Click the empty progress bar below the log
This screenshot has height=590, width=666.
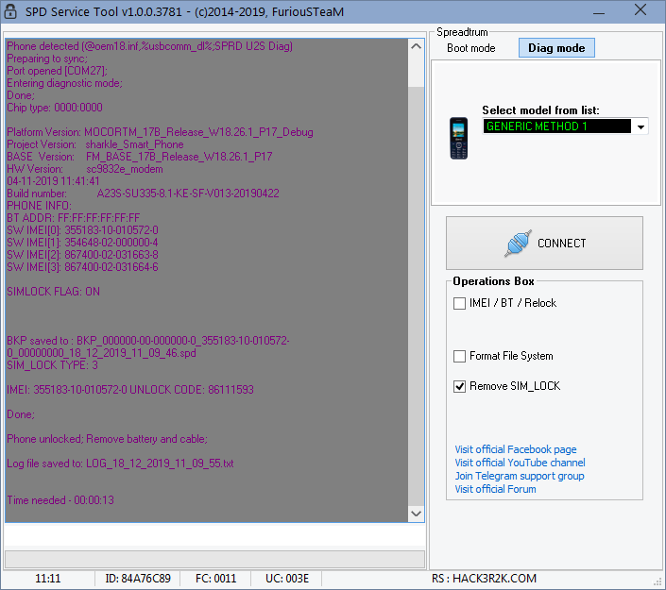(214, 559)
